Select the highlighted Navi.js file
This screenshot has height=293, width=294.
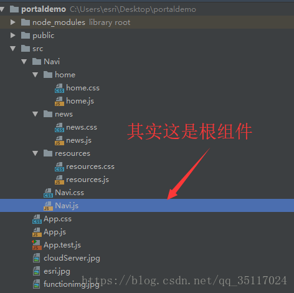[x=147, y=206]
